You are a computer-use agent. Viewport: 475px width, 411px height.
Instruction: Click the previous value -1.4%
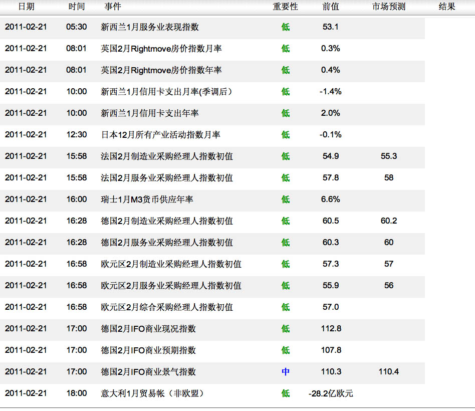click(x=331, y=91)
